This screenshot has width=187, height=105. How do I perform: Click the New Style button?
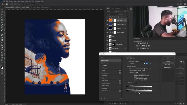168,65
